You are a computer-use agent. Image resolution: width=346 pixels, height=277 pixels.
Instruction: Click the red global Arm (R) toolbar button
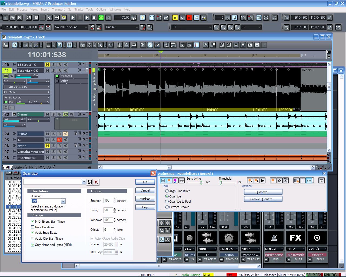(189, 18)
